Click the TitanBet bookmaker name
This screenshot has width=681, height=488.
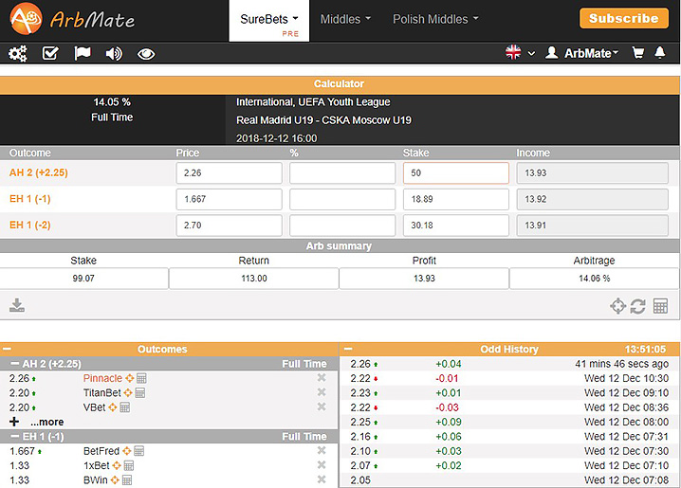(102, 392)
